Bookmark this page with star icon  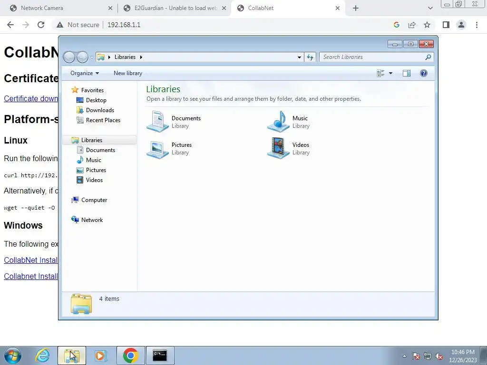click(427, 25)
